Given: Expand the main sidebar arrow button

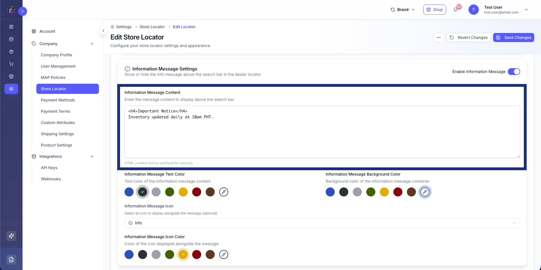Looking at the screenshot, I should [x=23, y=11].
